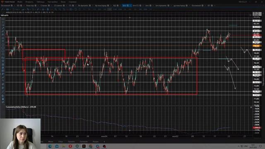265x149 pixels.
Task: Open the notifications icon in system tray
Action: tap(260, 146)
